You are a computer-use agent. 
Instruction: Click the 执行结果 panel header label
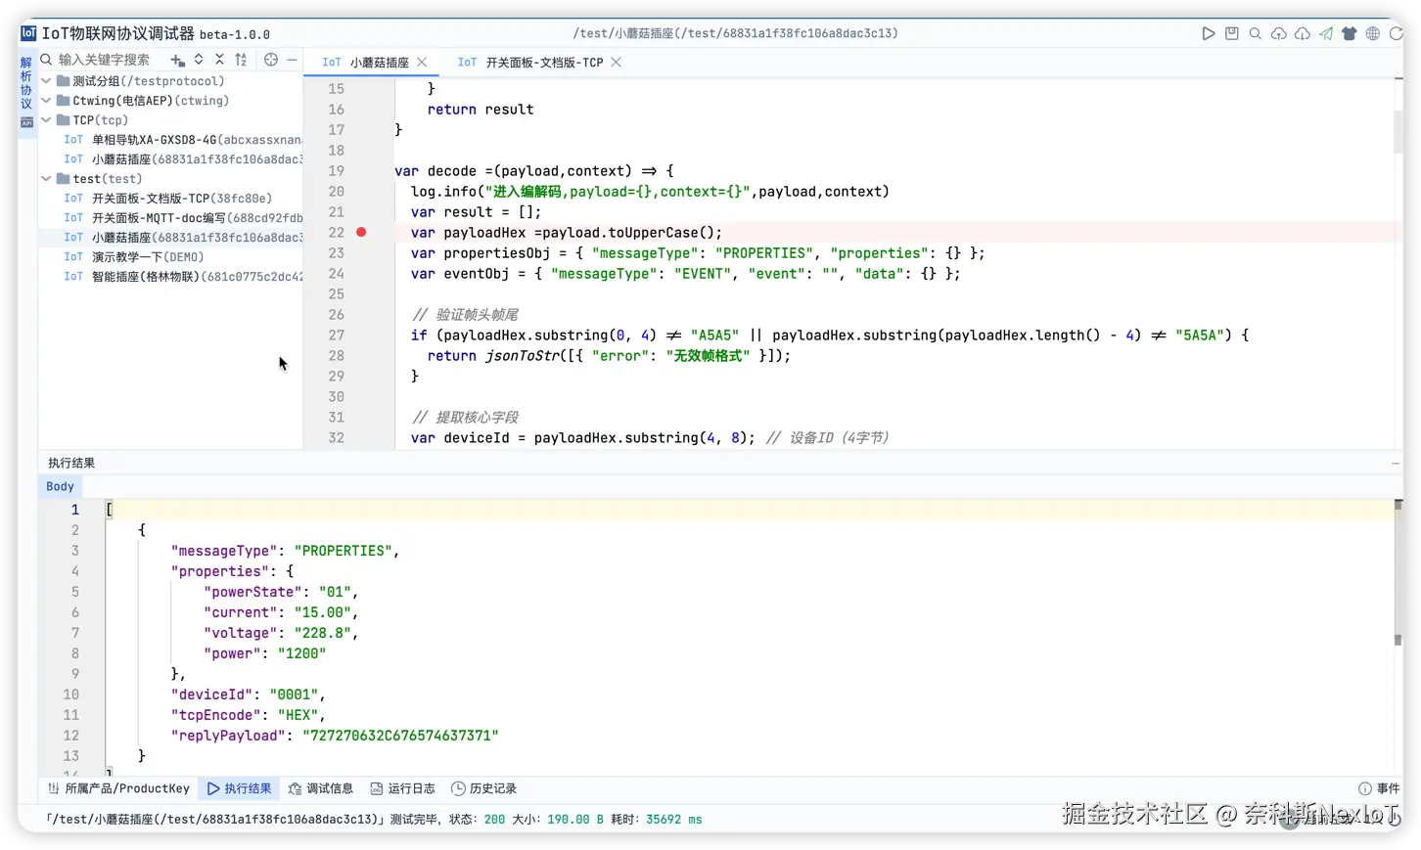71,463
